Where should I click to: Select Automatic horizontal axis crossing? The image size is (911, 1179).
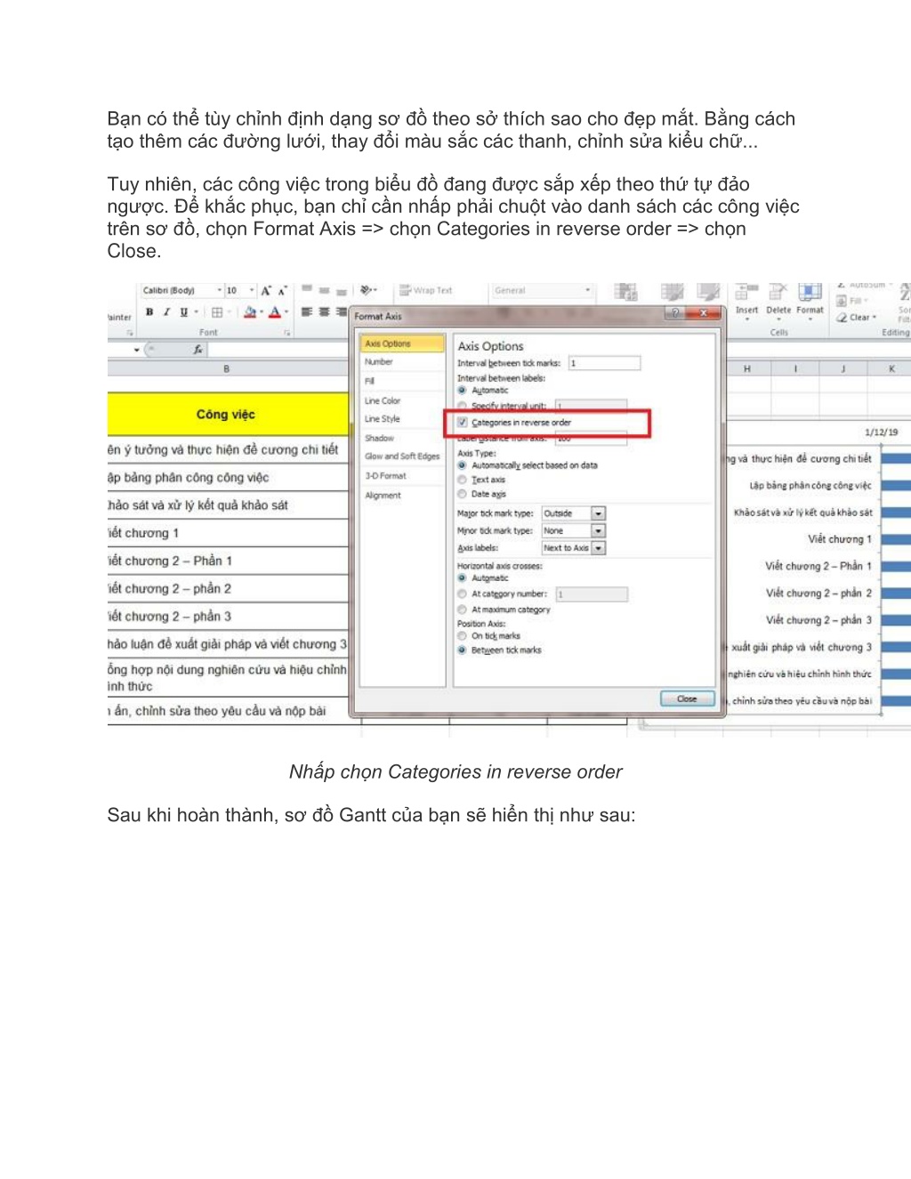tap(462, 578)
